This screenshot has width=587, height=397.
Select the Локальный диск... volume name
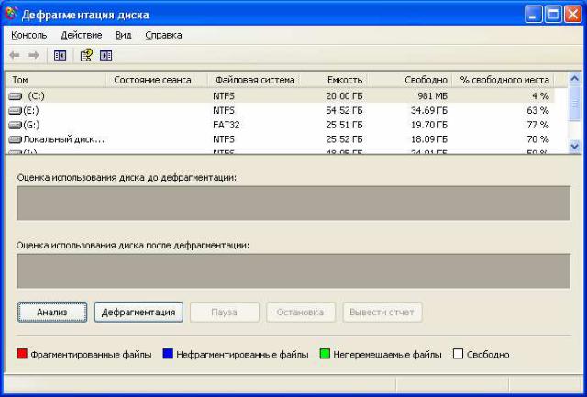[x=63, y=139]
